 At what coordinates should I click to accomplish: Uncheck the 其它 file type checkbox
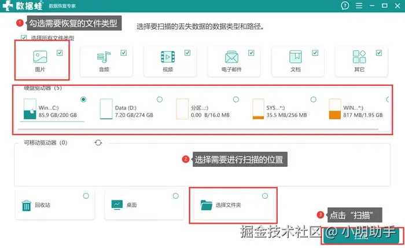tap(378, 53)
